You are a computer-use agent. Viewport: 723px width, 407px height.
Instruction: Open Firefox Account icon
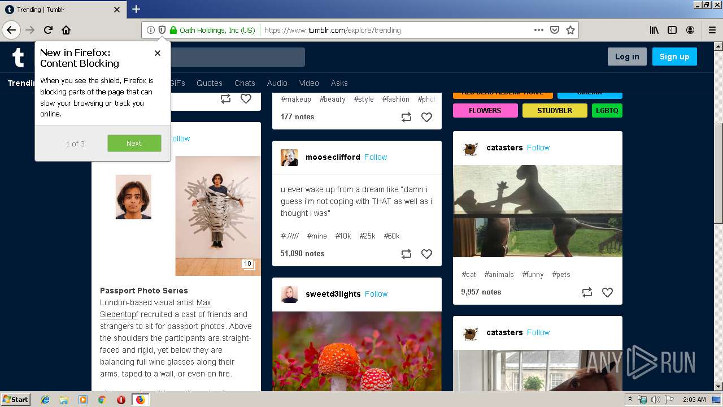pyautogui.click(x=690, y=30)
